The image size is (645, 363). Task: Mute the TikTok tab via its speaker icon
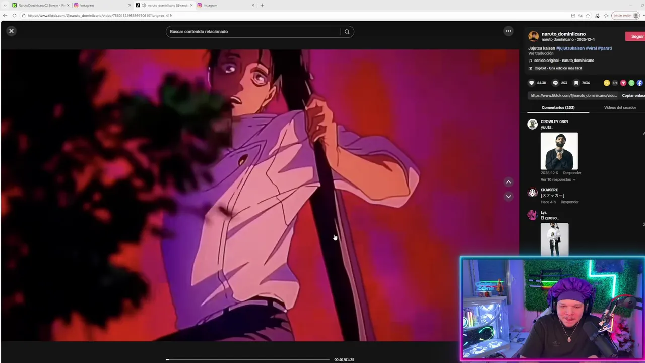click(x=144, y=5)
